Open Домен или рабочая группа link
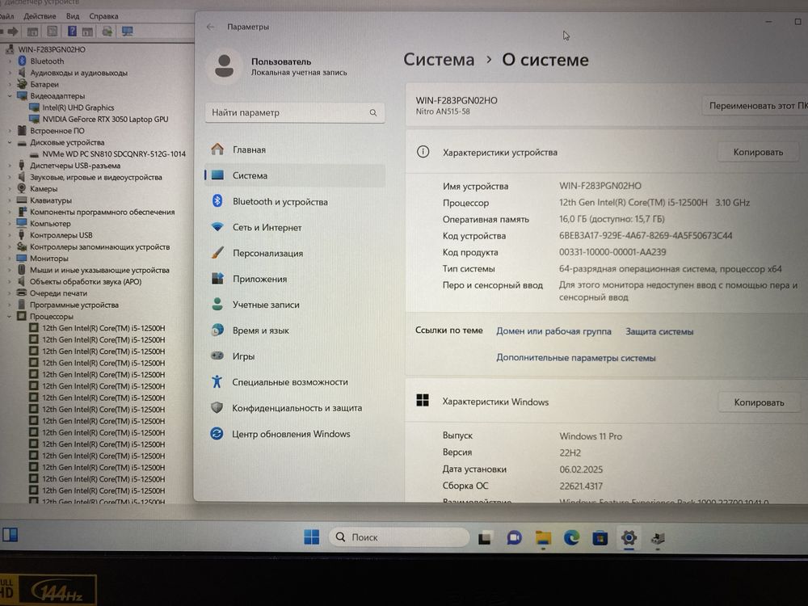The width and height of the screenshot is (808, 606). pos(553,331)
